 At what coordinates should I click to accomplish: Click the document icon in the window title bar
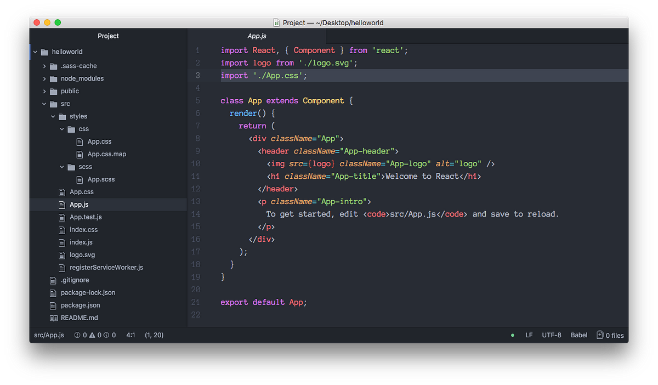pyautogui.click(x=276, y=22)
